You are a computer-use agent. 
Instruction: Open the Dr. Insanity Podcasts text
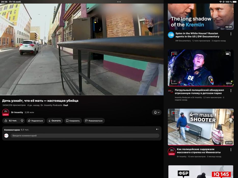51,105
